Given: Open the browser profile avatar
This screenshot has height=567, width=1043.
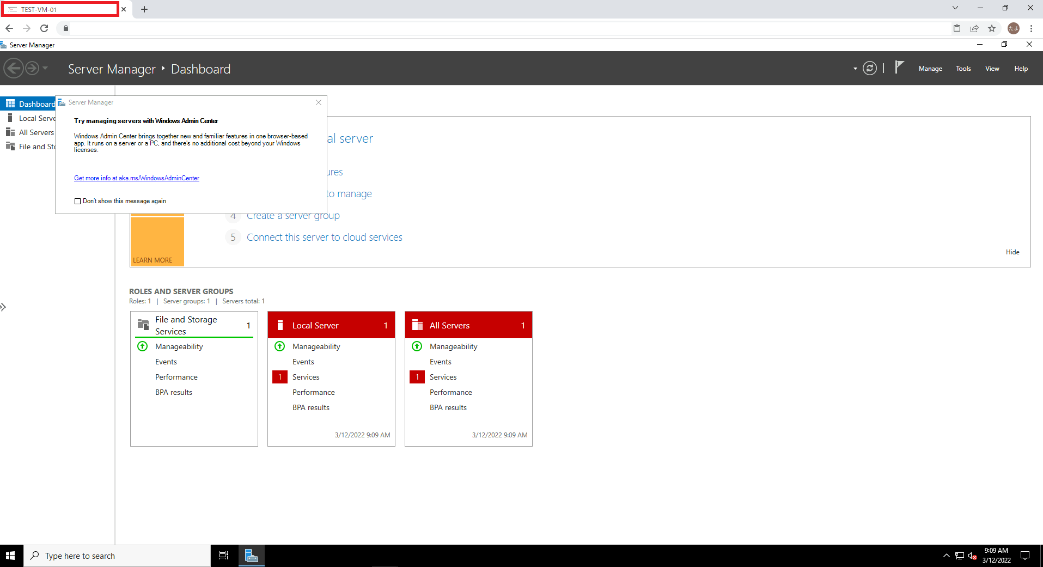Looking at the screenshot, I should click(x=1014, y=28).
